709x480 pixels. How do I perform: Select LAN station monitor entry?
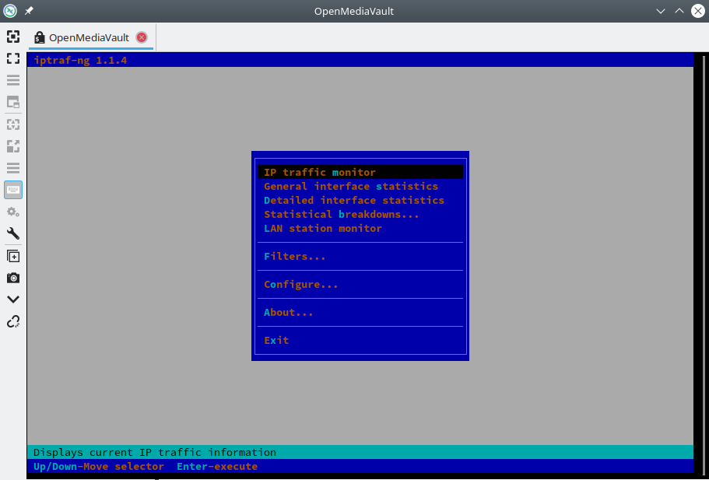tap(360, 228)
